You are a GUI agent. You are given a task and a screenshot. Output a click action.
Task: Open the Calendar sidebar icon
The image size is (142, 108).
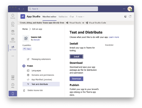point(13,40)
